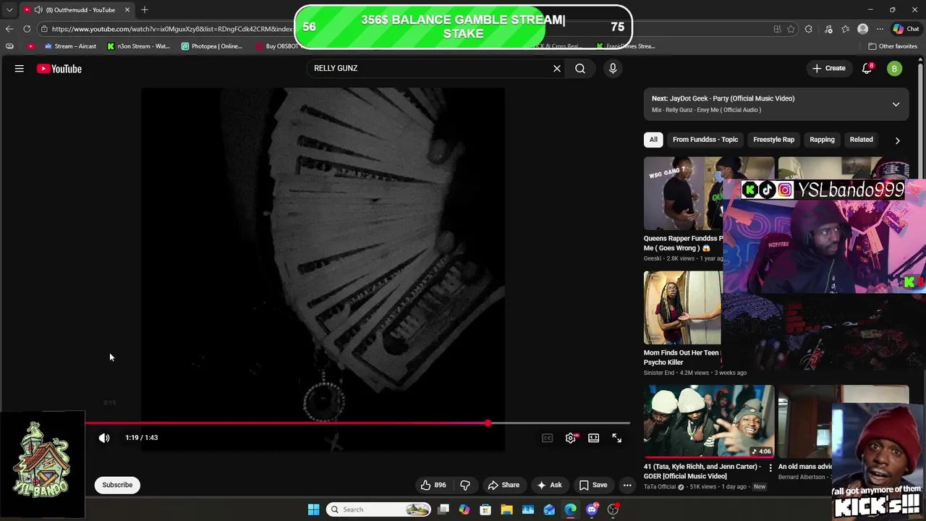926x521 pixels.
Task: Click the address bar URL
Action: coord(172,29)
